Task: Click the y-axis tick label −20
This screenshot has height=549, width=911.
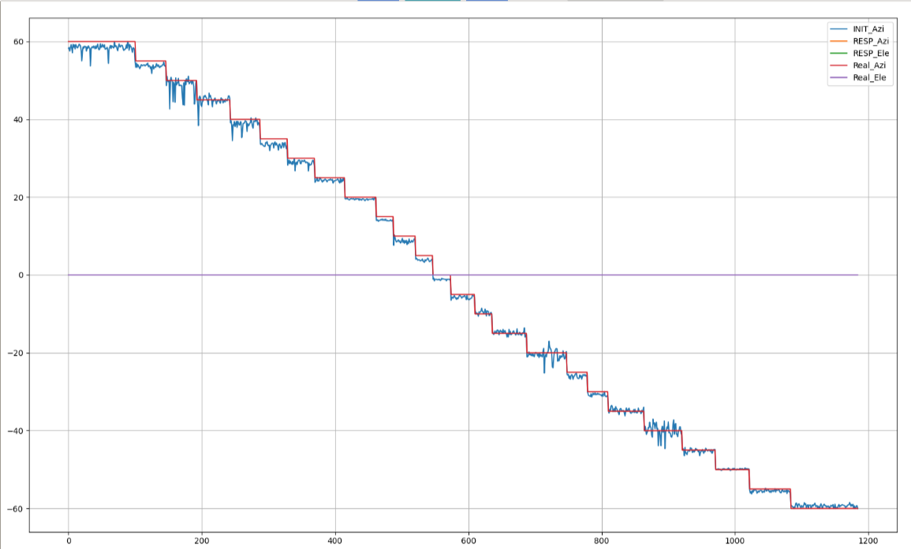Action: click(16, 353)
